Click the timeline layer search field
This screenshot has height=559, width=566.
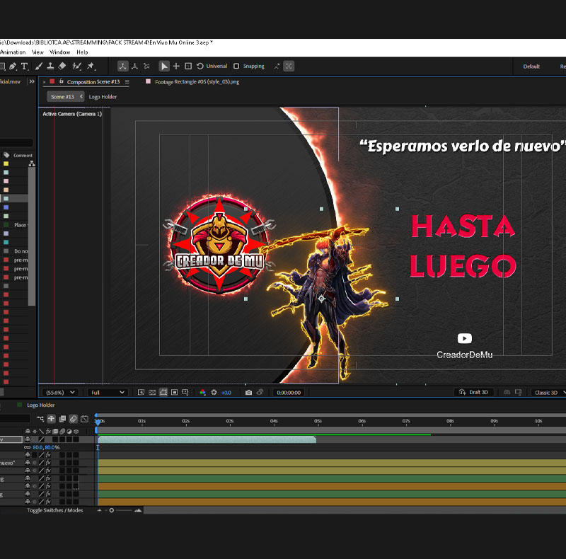[15, 418]
